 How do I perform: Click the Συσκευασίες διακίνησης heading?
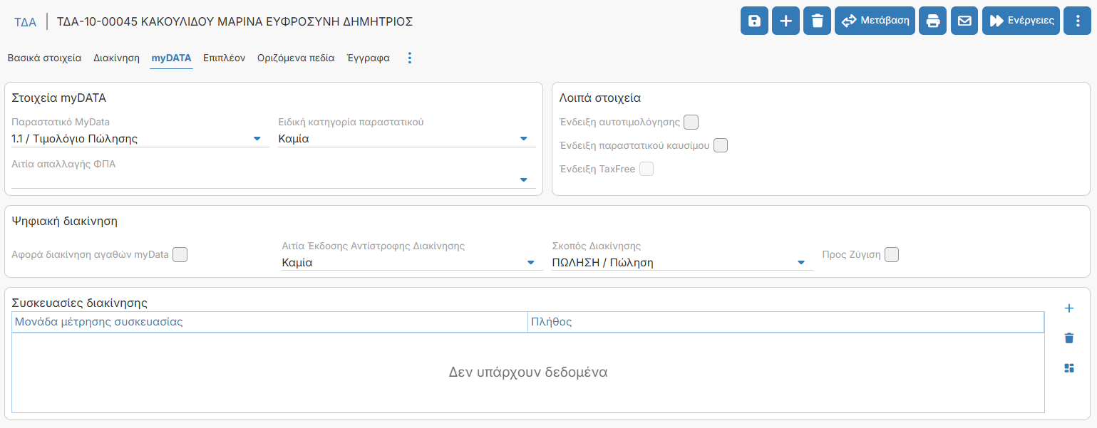(79, 303)
